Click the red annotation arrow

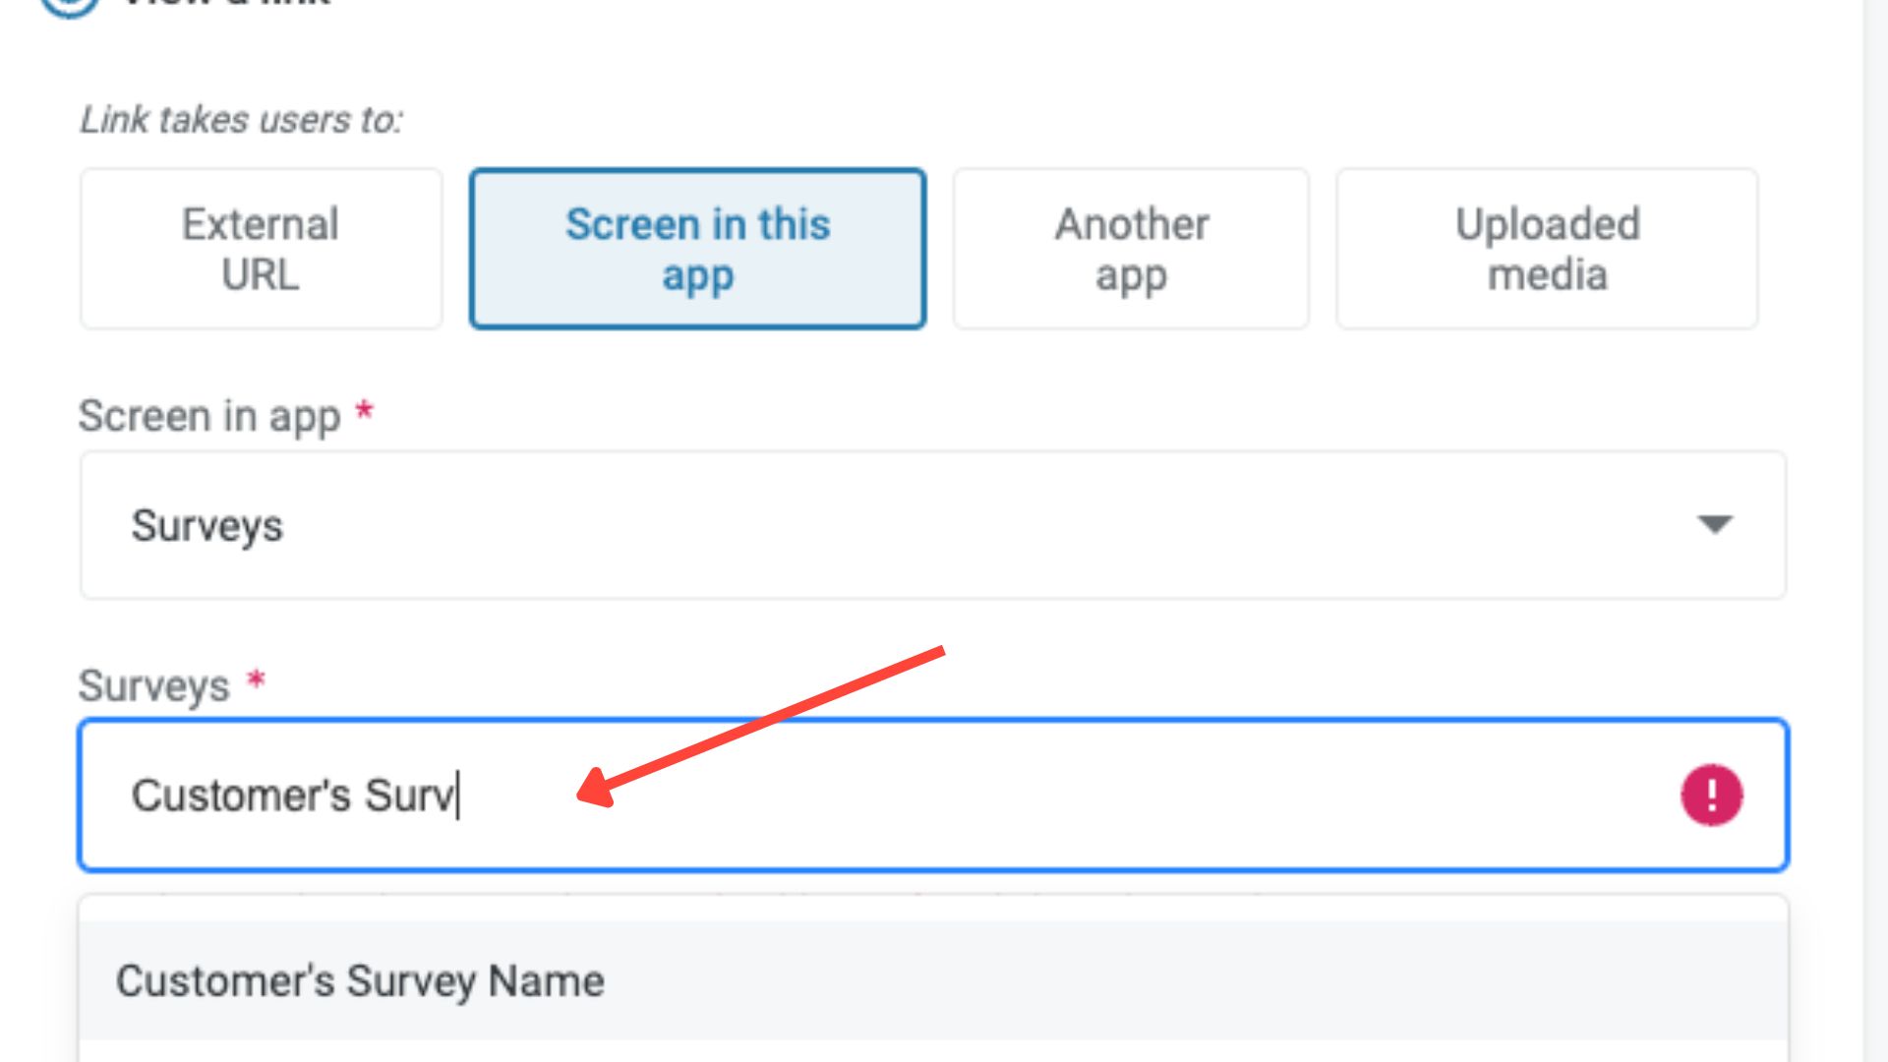(x=762, y=725)
